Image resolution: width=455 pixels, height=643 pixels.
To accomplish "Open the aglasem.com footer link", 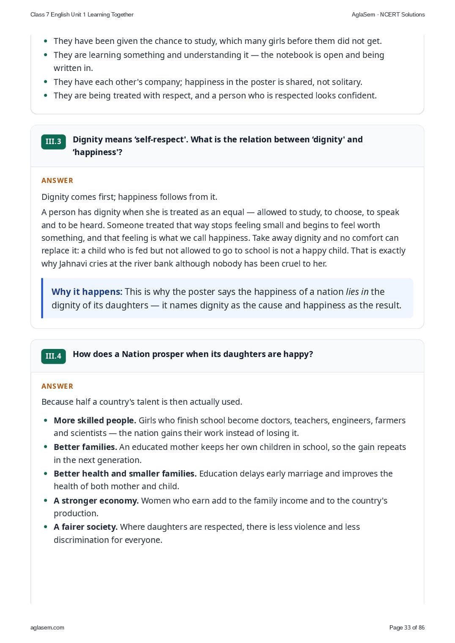I will pos(47,627).
